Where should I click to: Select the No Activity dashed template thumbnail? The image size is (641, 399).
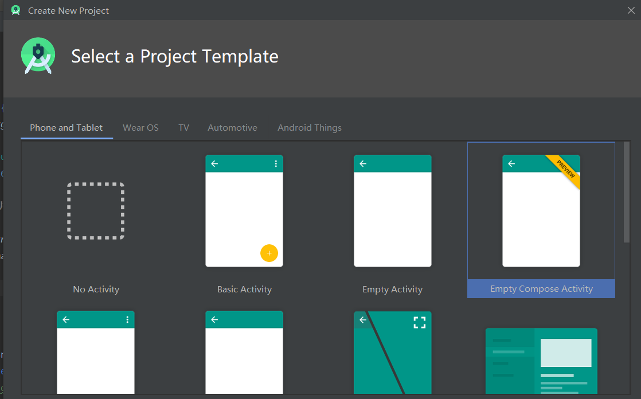coord(96,211)
